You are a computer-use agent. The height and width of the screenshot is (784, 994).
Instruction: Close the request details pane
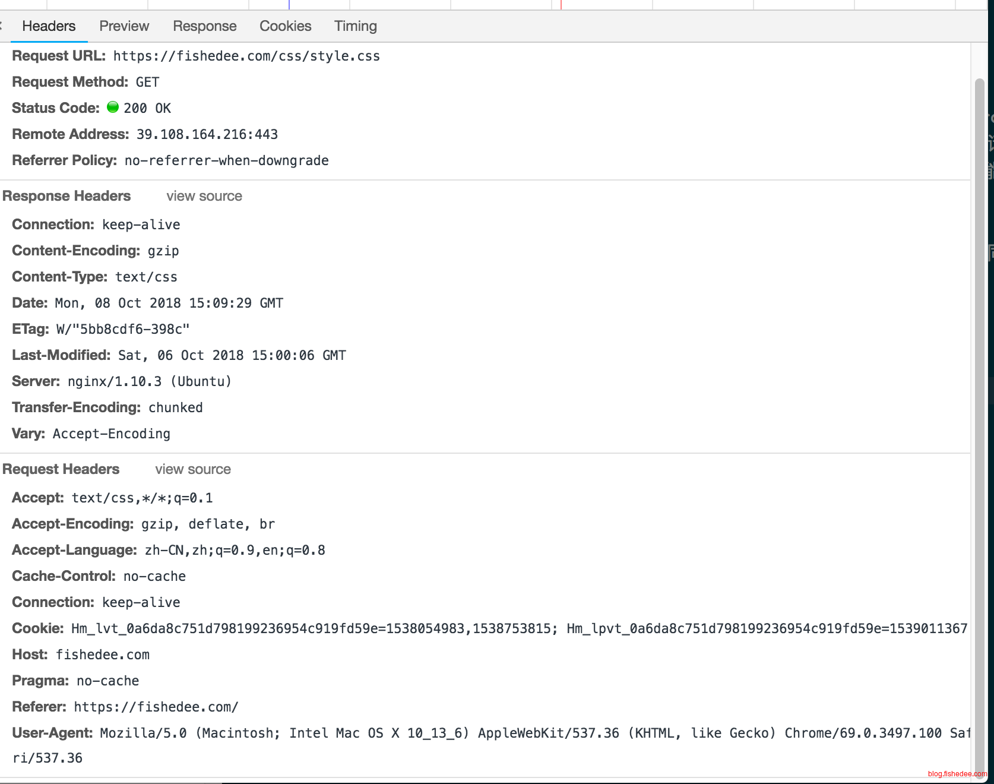pyautogui.click(x=1, y=26)
